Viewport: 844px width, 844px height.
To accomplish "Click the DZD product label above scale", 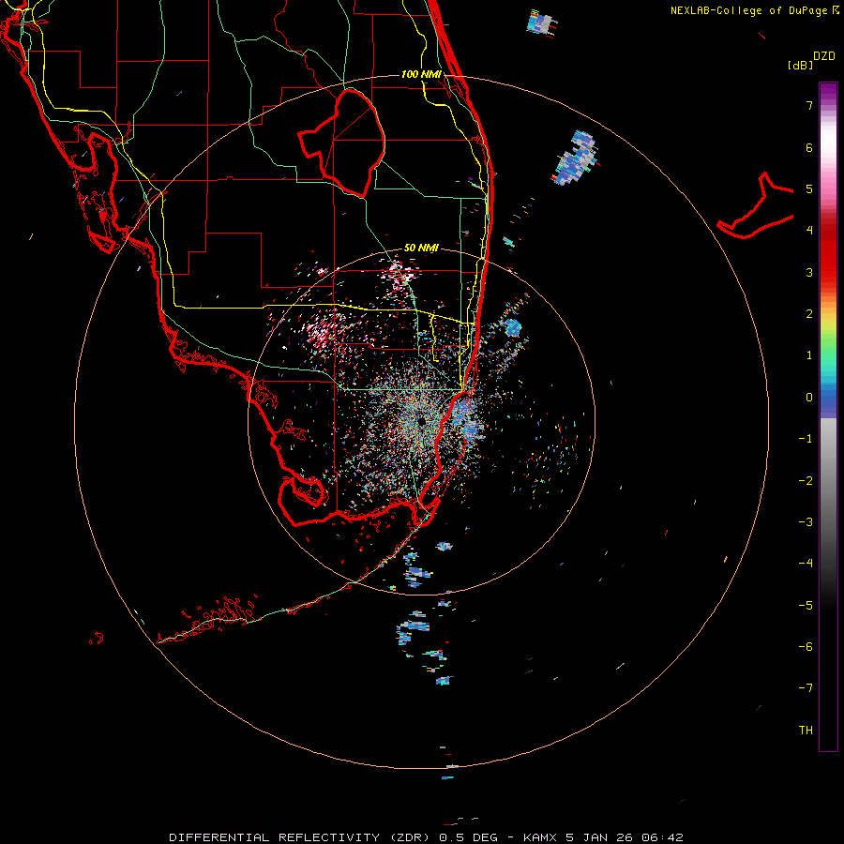I will click(x=824, y=56).
